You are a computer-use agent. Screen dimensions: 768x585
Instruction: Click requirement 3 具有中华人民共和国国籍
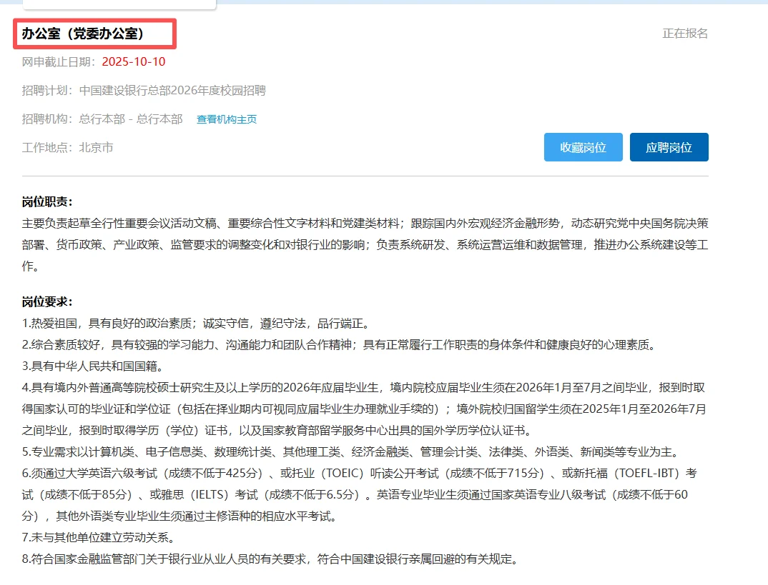click(x=93, y=366)
